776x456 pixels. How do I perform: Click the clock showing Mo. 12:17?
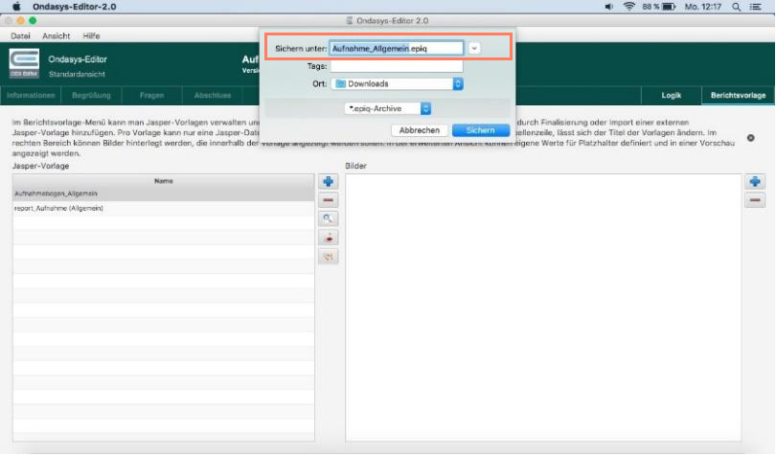coord(703,7)
